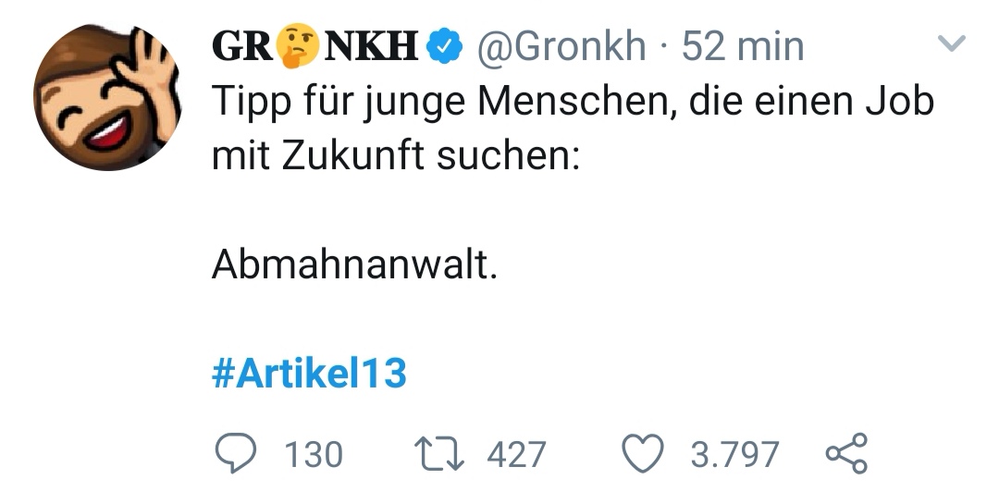Click the 130 replies count
The image size is (999, 492).
[313, 454]
